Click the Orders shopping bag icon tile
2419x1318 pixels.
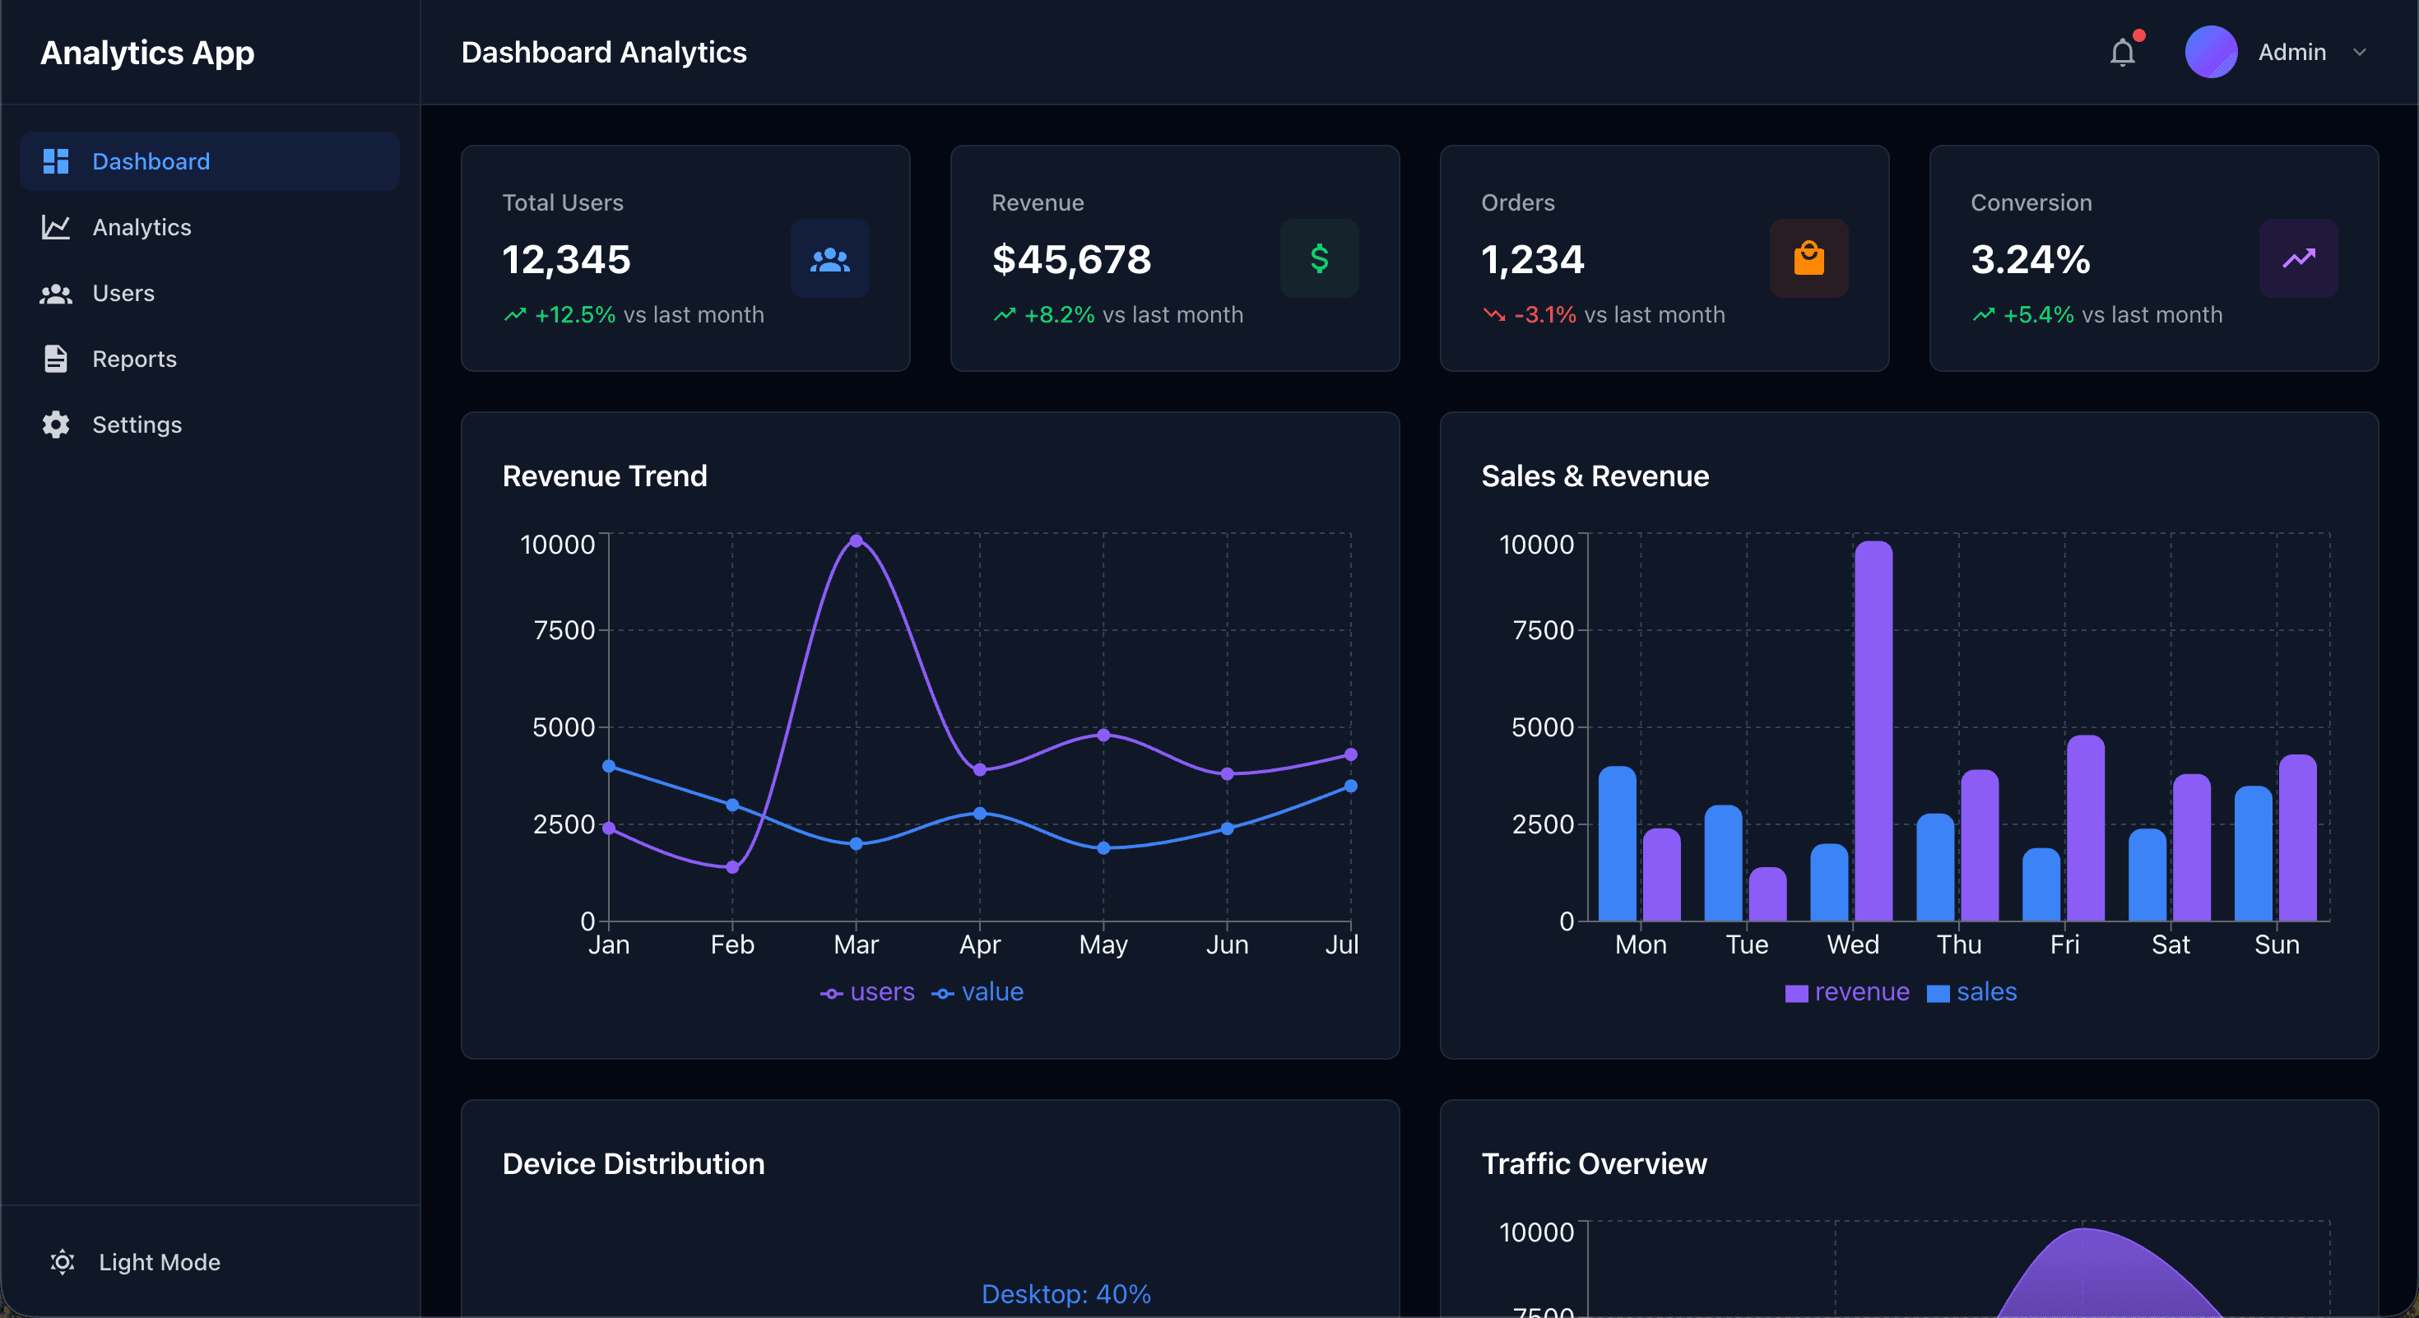1809,259
